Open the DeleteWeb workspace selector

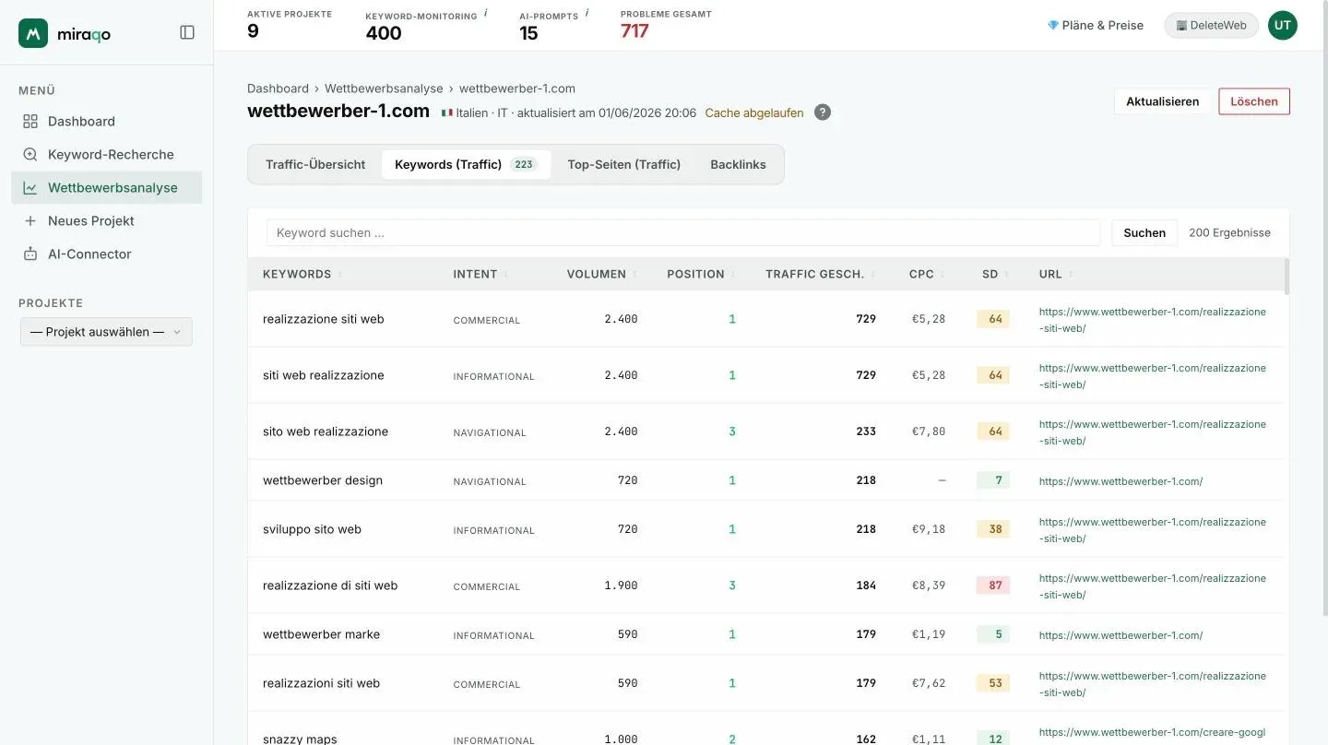(x=1211, y=25)
